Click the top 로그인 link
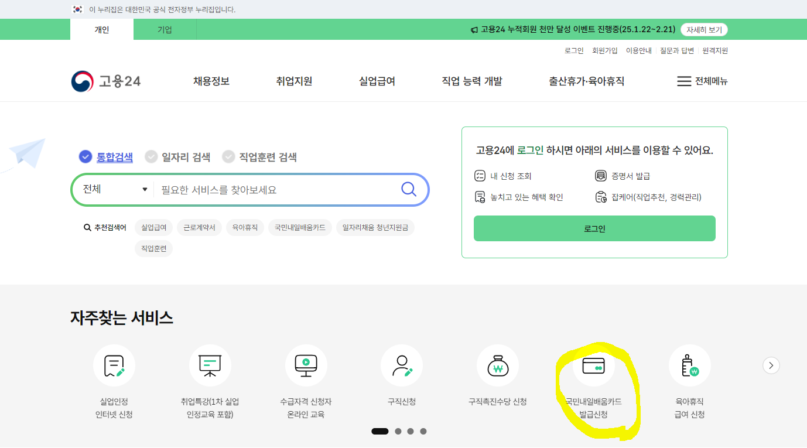The height and width of the screenshot is (448, 807). click(x=574, y=51)
